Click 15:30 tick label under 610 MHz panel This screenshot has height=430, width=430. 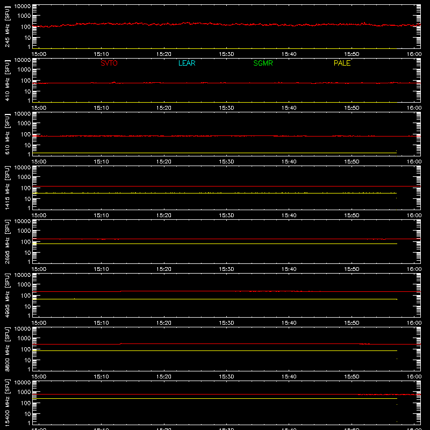point(226,162)
